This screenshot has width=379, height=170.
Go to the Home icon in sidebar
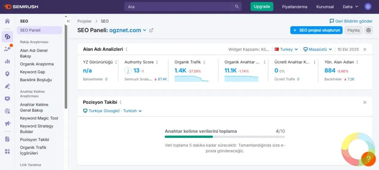click(7, 21)
